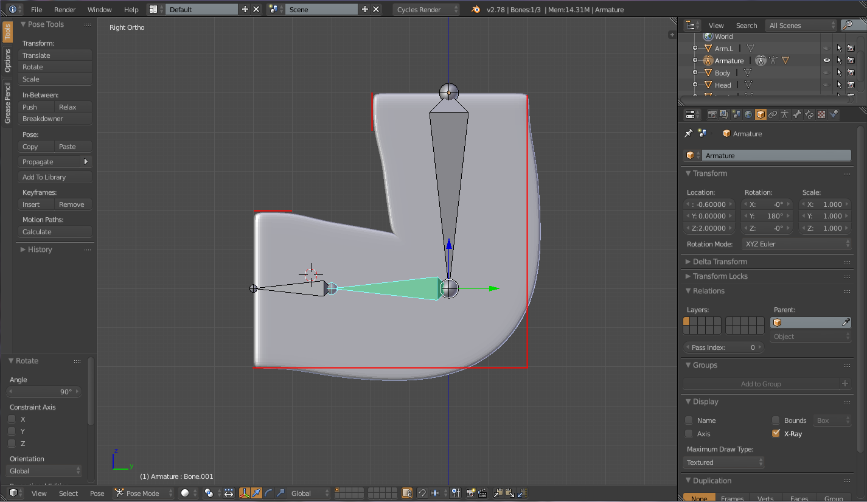Image resolution: width=867 pixels, height=502 pixels.
Task: Click the OpenGL render image icon
Action: (471, 493)
